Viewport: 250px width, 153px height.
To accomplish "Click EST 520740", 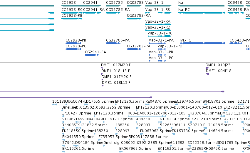I will [195, 125].
